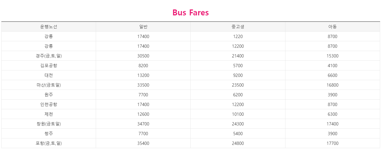Select the 1220 student fare cell
The image size is (382, 150).
click(x=238, y=36)
